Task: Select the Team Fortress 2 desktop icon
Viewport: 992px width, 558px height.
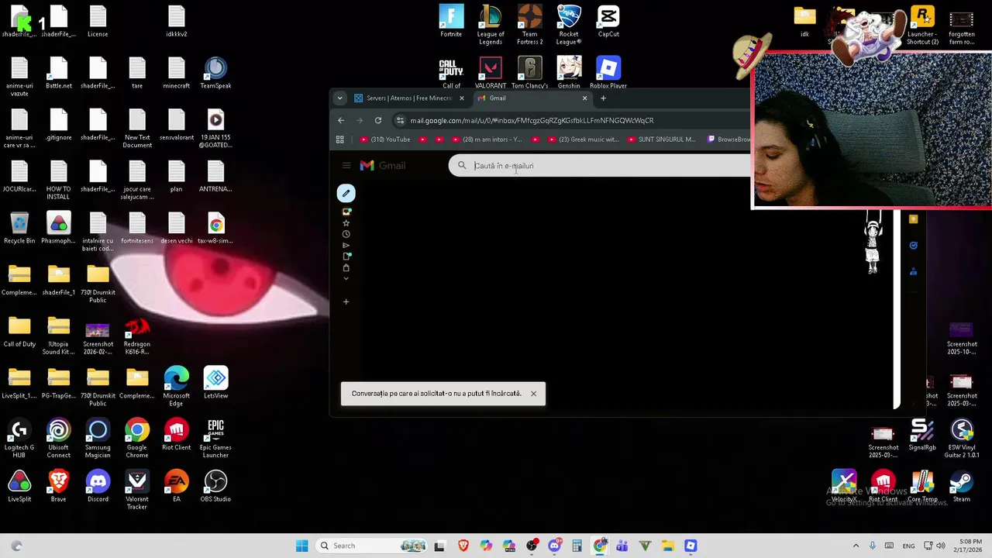Action: pyautogui.click(x=530, y=25)
